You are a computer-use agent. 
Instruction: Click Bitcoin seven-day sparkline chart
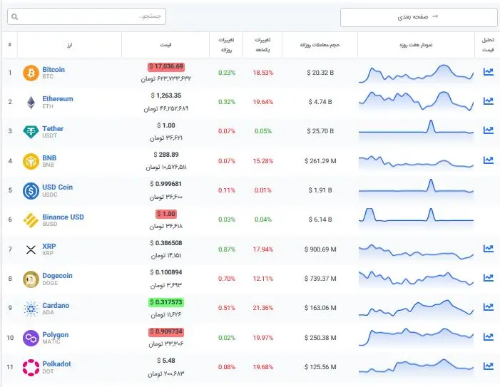416,73
